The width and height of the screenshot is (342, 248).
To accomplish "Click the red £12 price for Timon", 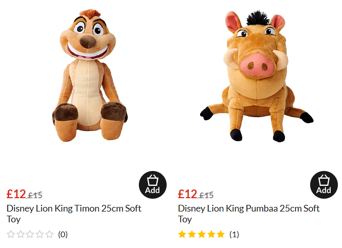I will coord(16,194).
